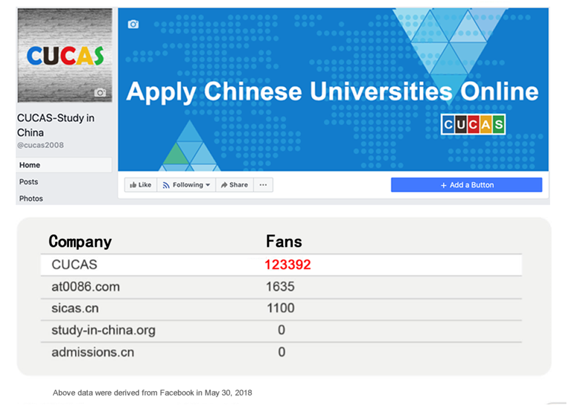Click the CUCAS-Study in China page name
This screenshot has width=567, height=405.
(x=56, y=125)
